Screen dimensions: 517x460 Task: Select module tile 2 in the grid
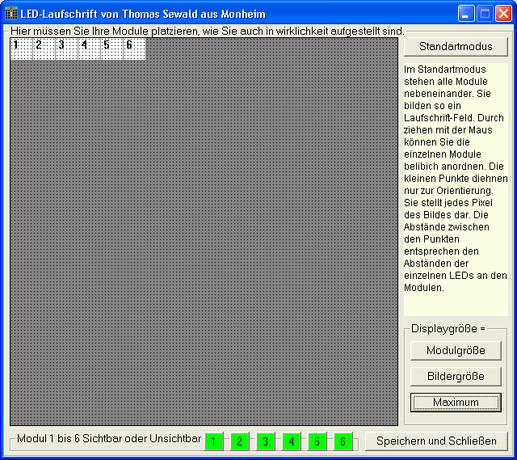pyautogui.click(x=44, y=49)
